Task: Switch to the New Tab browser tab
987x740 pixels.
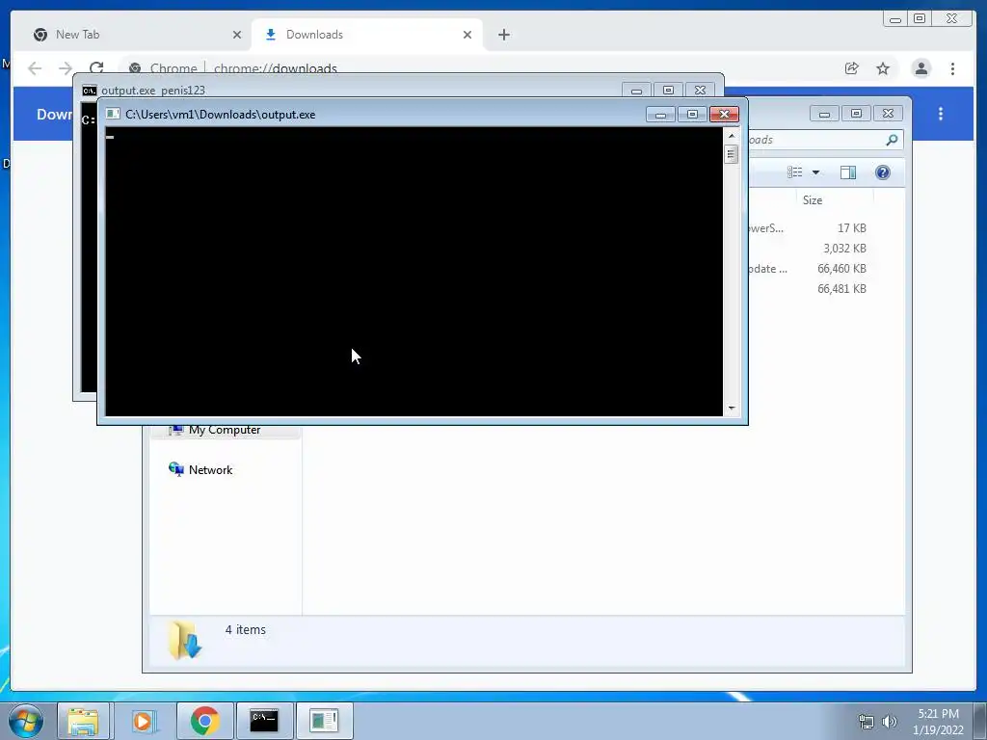Action: coord(135,35)
